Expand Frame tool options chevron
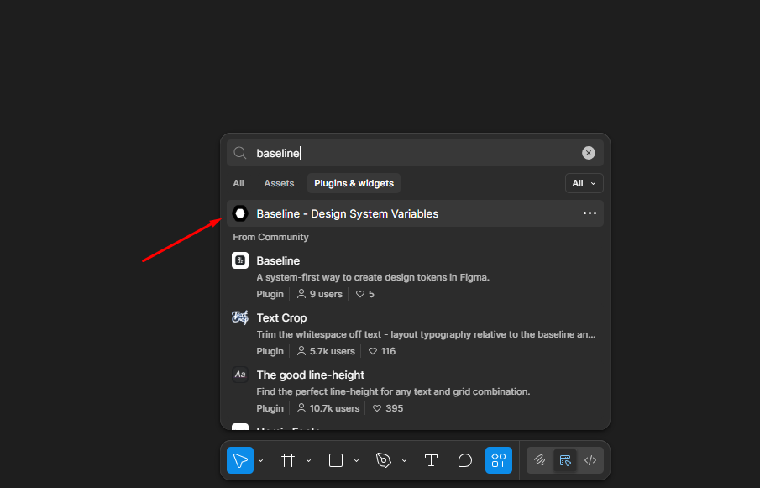 click(308, 461)
